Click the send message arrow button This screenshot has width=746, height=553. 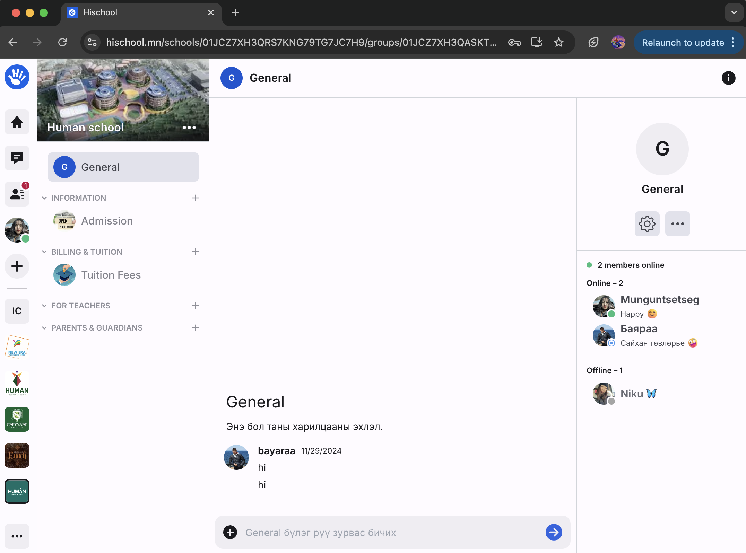(x=554, y=532)
